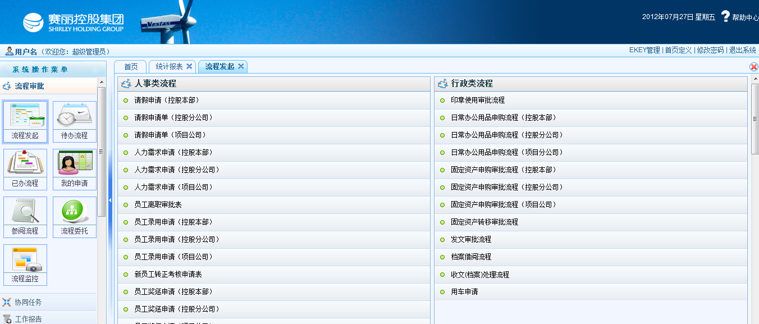The height and width of the screenshot is (324, 759).
Task: Click the 退出系统 link
Action: [x=742, y=50]
